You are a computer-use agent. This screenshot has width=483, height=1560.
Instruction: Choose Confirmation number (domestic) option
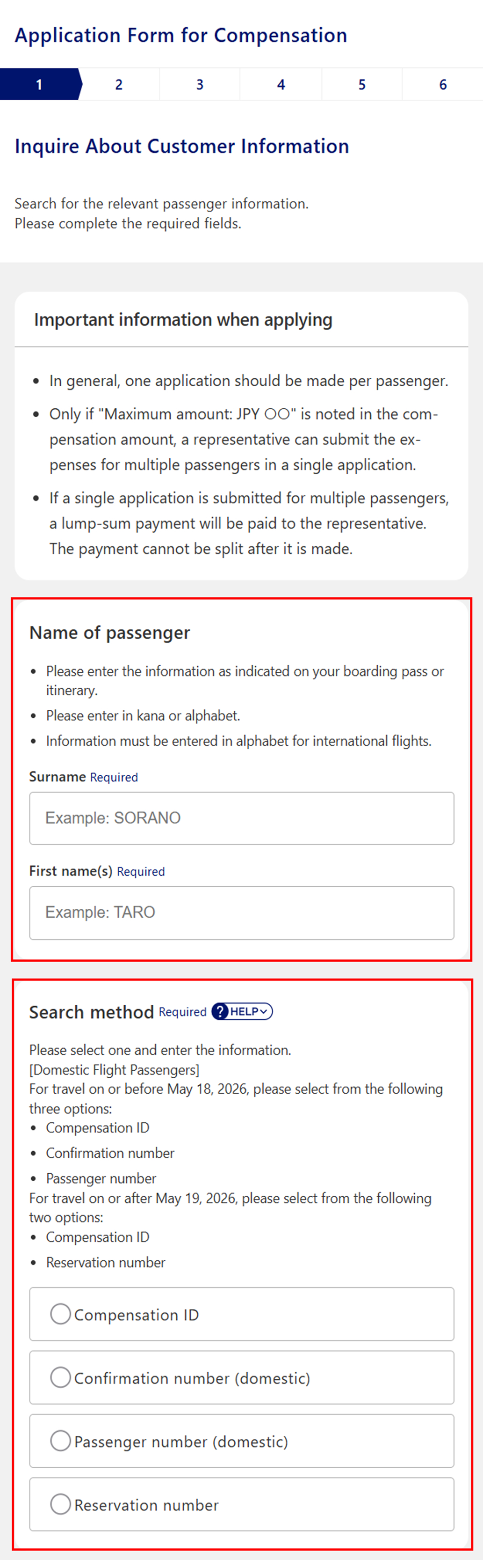(60, 1377)
